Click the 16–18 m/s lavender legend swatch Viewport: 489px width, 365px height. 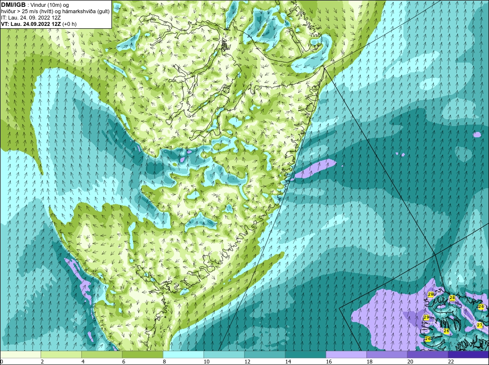coord(346,355)
